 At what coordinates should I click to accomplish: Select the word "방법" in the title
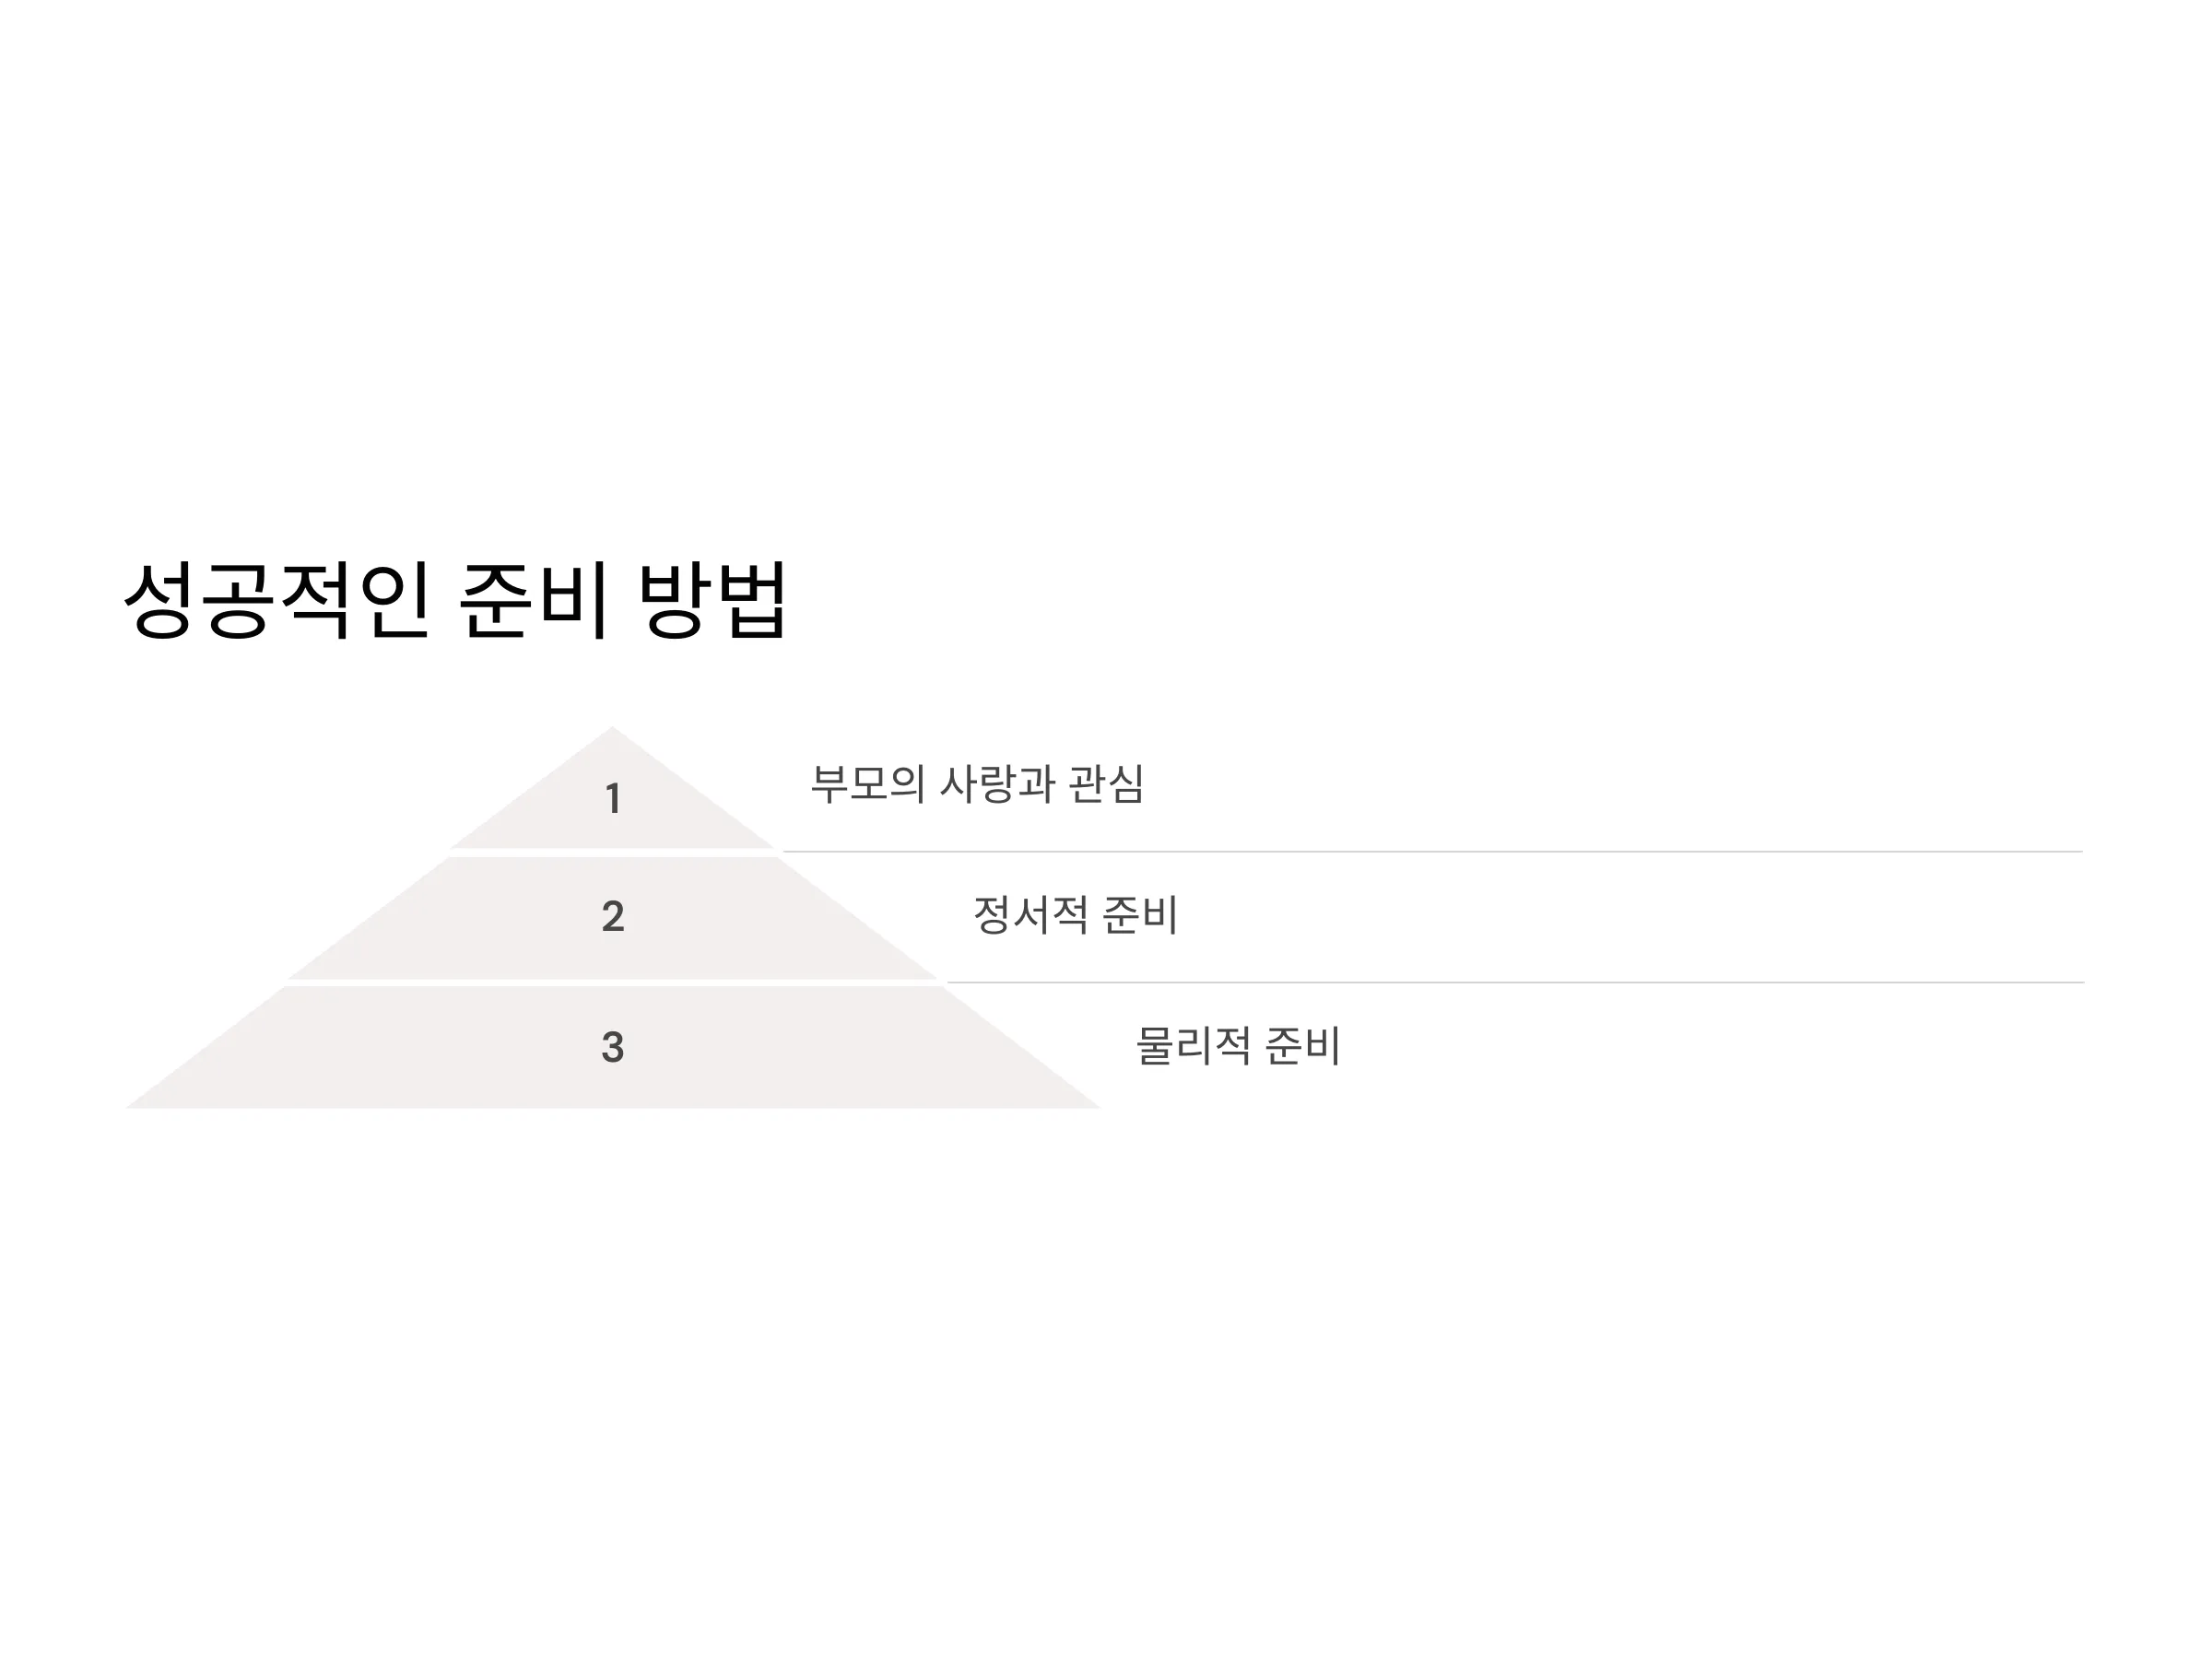click(x=713, y=600)
